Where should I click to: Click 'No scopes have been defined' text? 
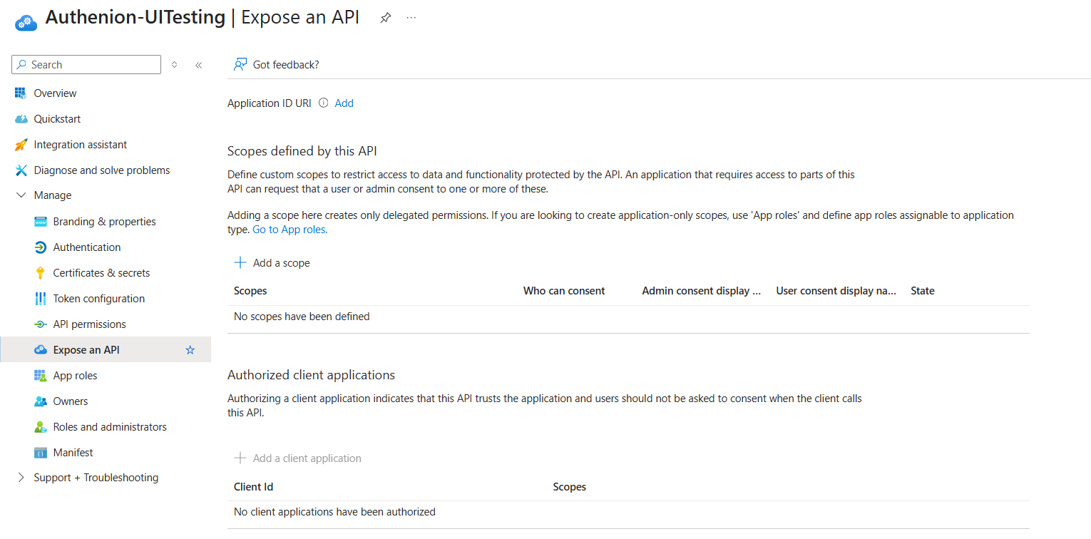coord(302,317)
